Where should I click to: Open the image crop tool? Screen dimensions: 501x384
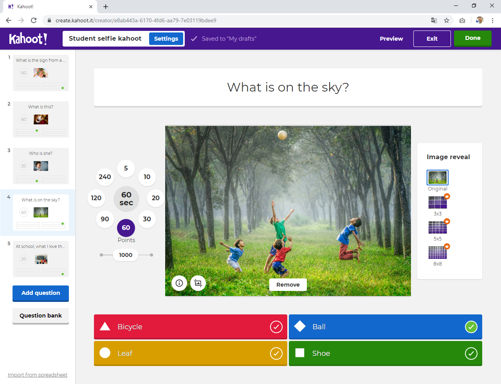coord(198,283)
